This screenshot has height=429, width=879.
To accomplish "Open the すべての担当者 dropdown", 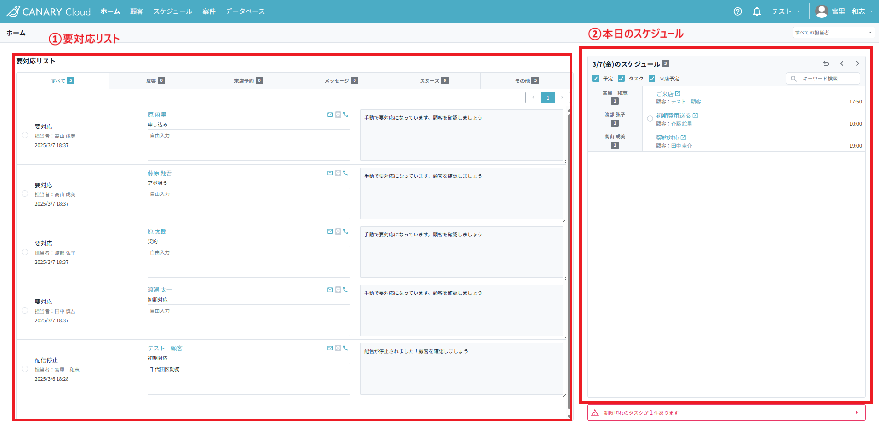I will [833, 33].
